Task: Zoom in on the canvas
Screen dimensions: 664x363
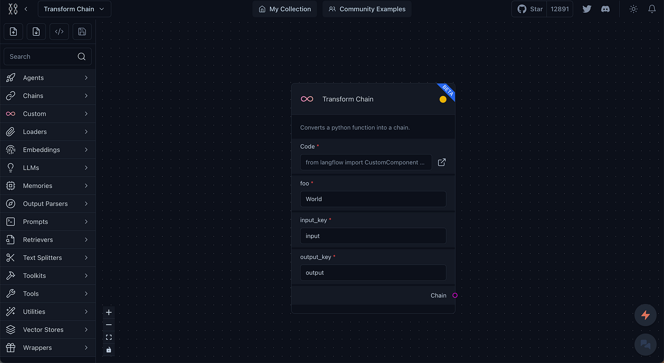Action: [108, 312]
